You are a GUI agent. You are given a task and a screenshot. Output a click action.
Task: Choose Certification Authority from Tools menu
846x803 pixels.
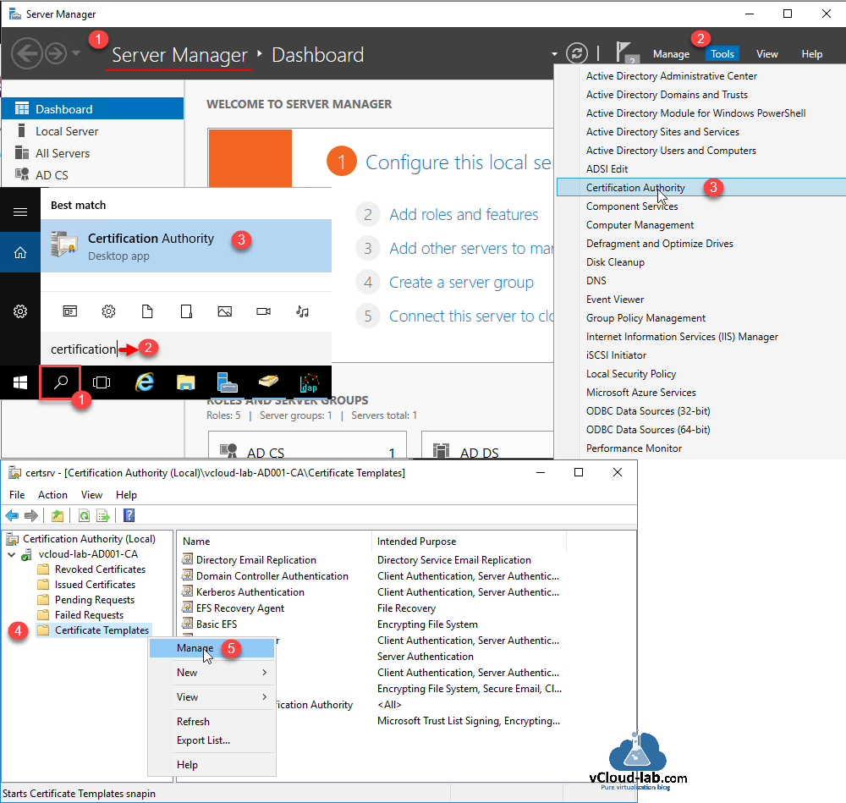pos(700,187)
